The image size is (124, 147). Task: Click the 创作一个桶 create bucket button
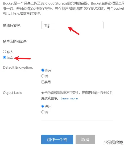[57, 140]
